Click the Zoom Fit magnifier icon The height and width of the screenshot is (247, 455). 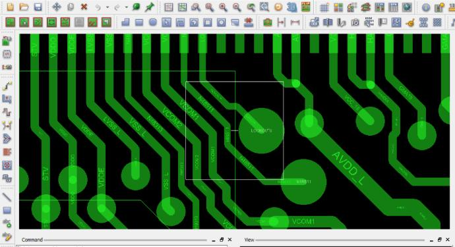tap(210, 7)
